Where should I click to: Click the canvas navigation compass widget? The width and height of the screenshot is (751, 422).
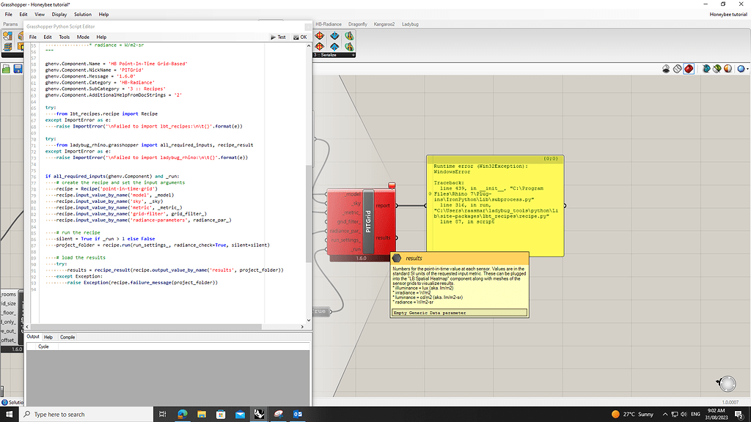point(726,384)
